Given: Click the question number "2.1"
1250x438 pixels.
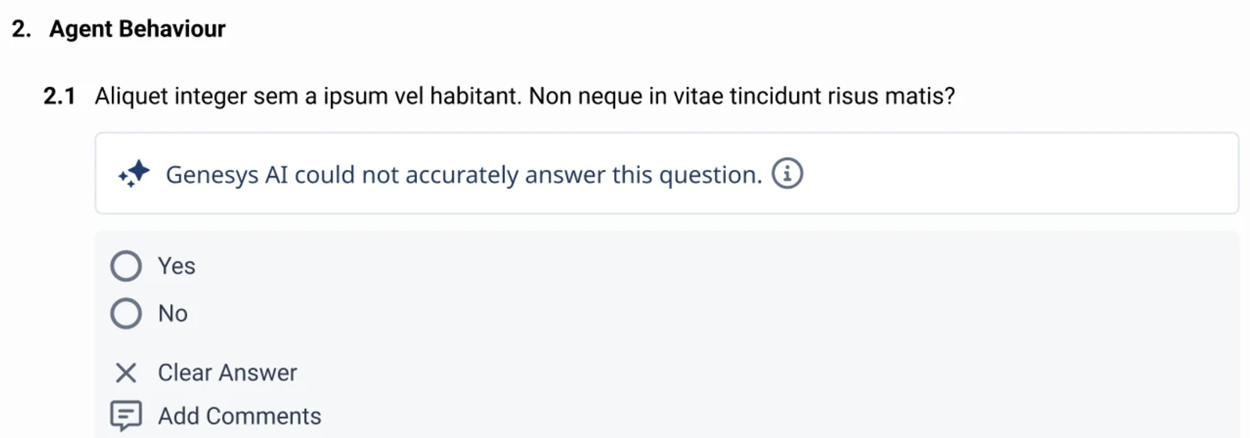Looking at the screenshot, I should tap(59, 96).
